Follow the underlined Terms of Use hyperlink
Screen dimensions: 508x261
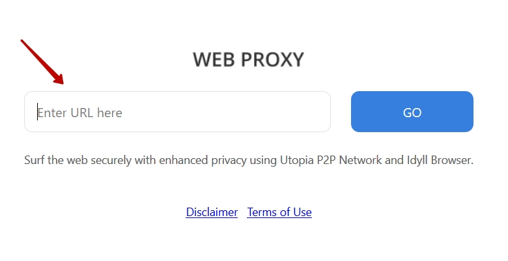tap(279, 212)
